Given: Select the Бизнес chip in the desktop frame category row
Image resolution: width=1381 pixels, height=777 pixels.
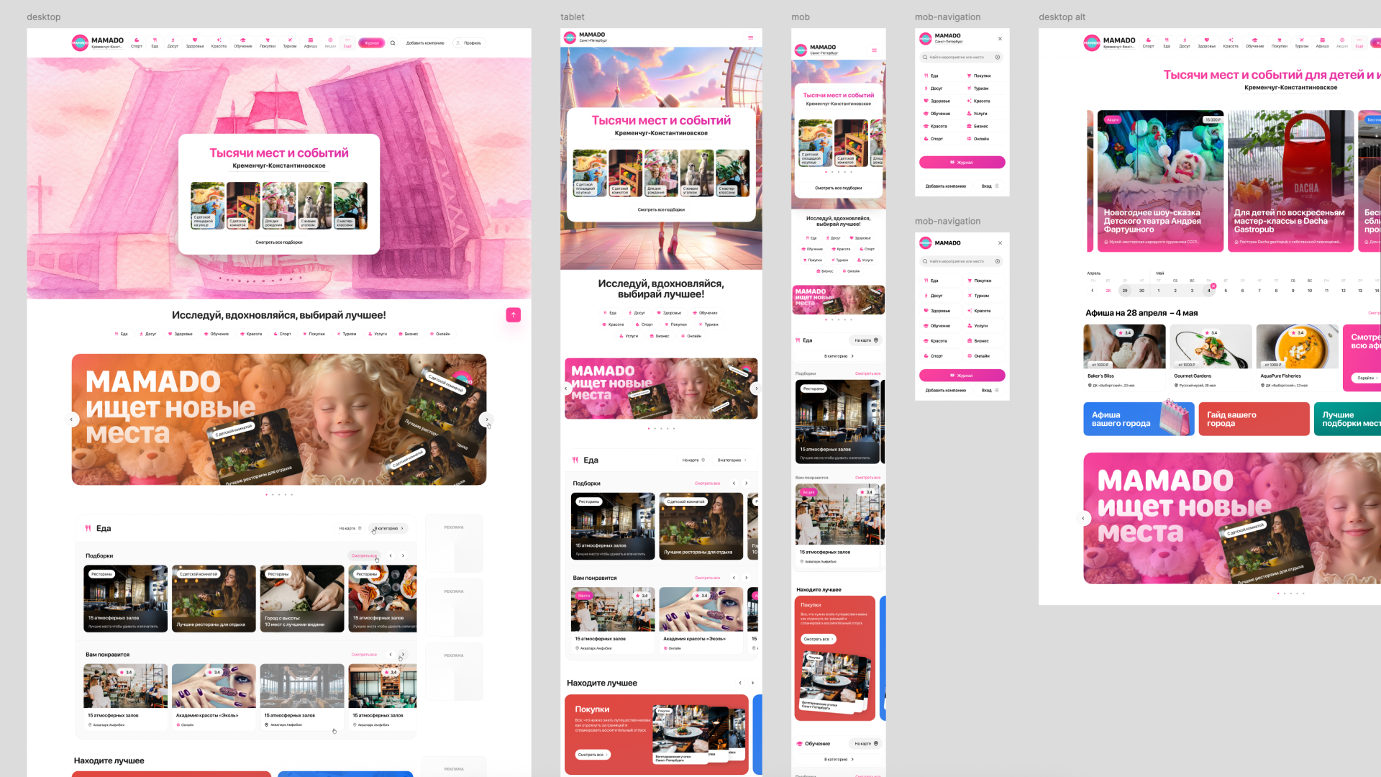Looking at the screenshot, I should 409,334.
